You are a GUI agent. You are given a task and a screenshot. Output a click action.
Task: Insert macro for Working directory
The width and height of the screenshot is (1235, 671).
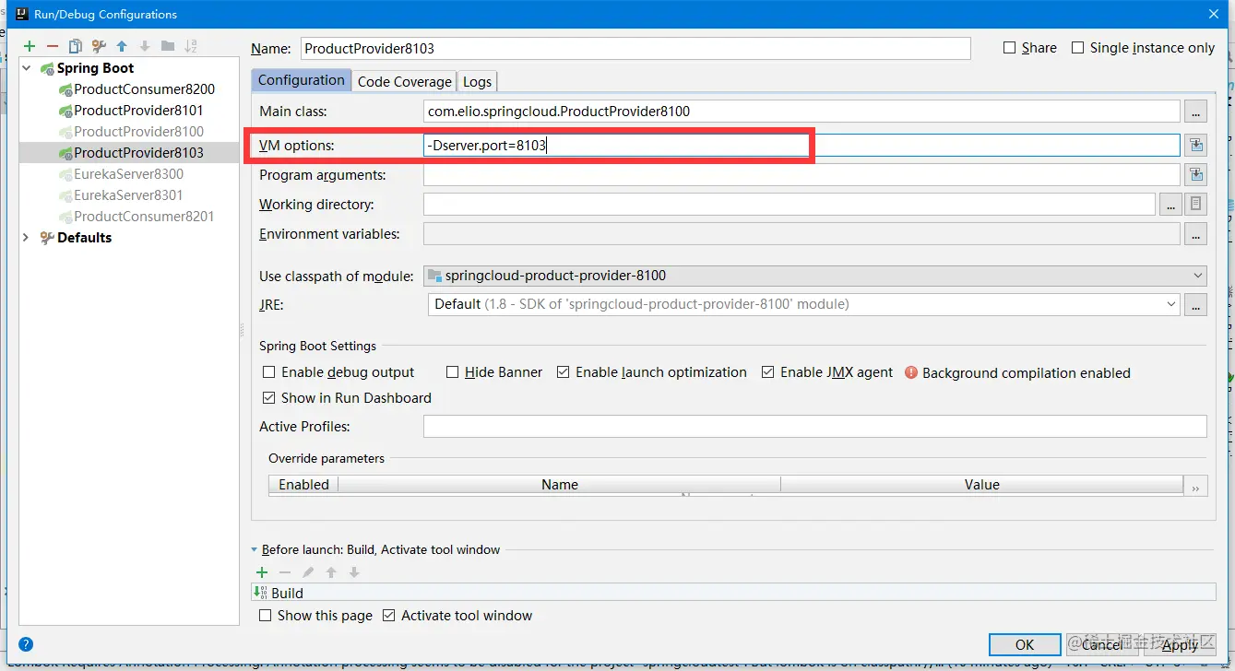1195,204
